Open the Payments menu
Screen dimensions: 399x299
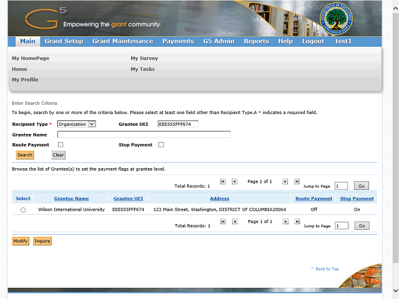(178, 41)
